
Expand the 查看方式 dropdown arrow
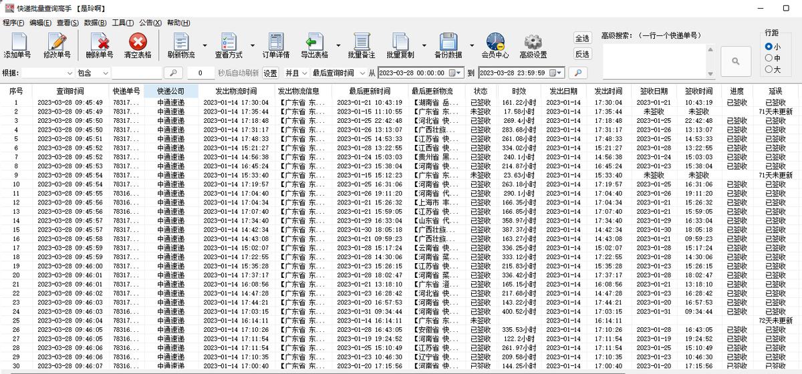[251, 47]
